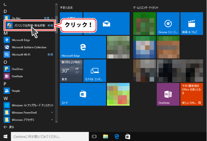Expand the Windows アクセサリ folder
Viewport: 207px width, 141px height.
click(x=52, y=120)
